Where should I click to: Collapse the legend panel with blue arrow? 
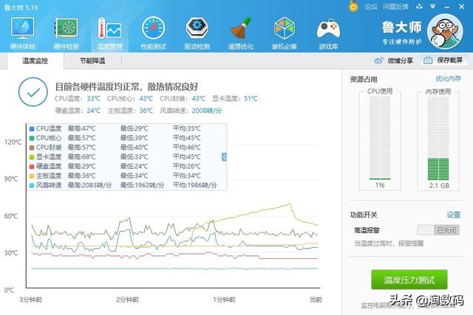224,156
